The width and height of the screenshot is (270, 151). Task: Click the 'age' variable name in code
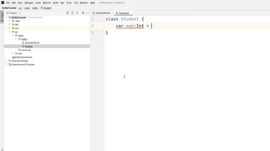coord(130,26)
